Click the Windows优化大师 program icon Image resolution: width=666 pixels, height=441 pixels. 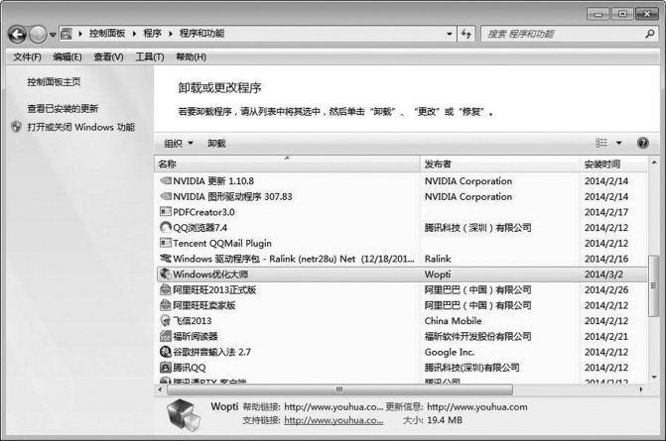[x=165, y=274]
